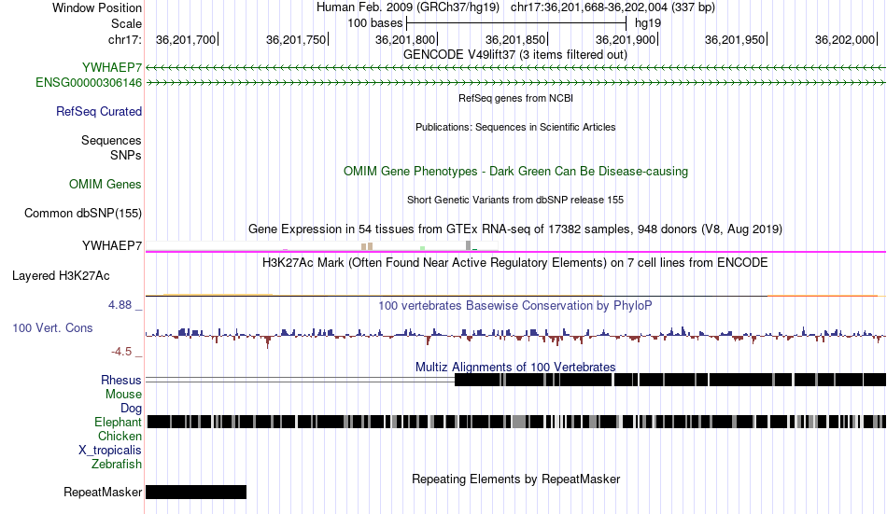Image resolution: width=887 pixels, height=514 pixels.
Task: Click the YWHAEP7 GTEx track label
Action: 112,246
